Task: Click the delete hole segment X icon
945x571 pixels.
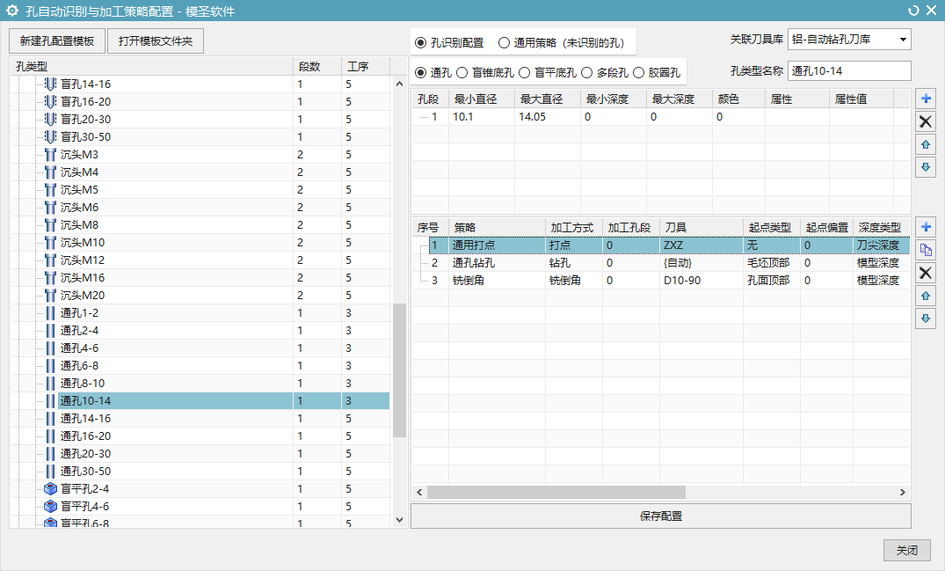Action: (x=926, y=121)
